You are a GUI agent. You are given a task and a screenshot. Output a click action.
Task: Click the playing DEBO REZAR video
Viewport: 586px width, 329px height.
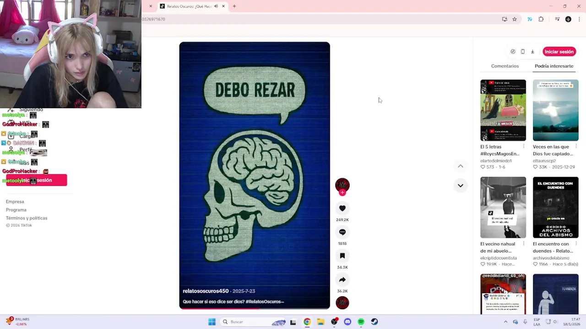pos(255,175)
